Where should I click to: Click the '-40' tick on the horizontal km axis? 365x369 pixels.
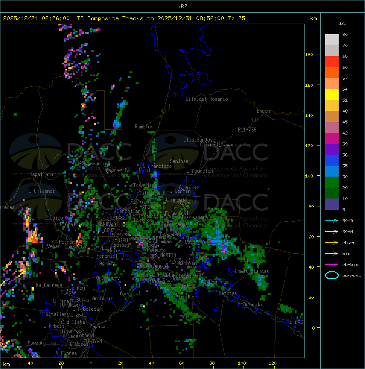click(x=29, y=363)
